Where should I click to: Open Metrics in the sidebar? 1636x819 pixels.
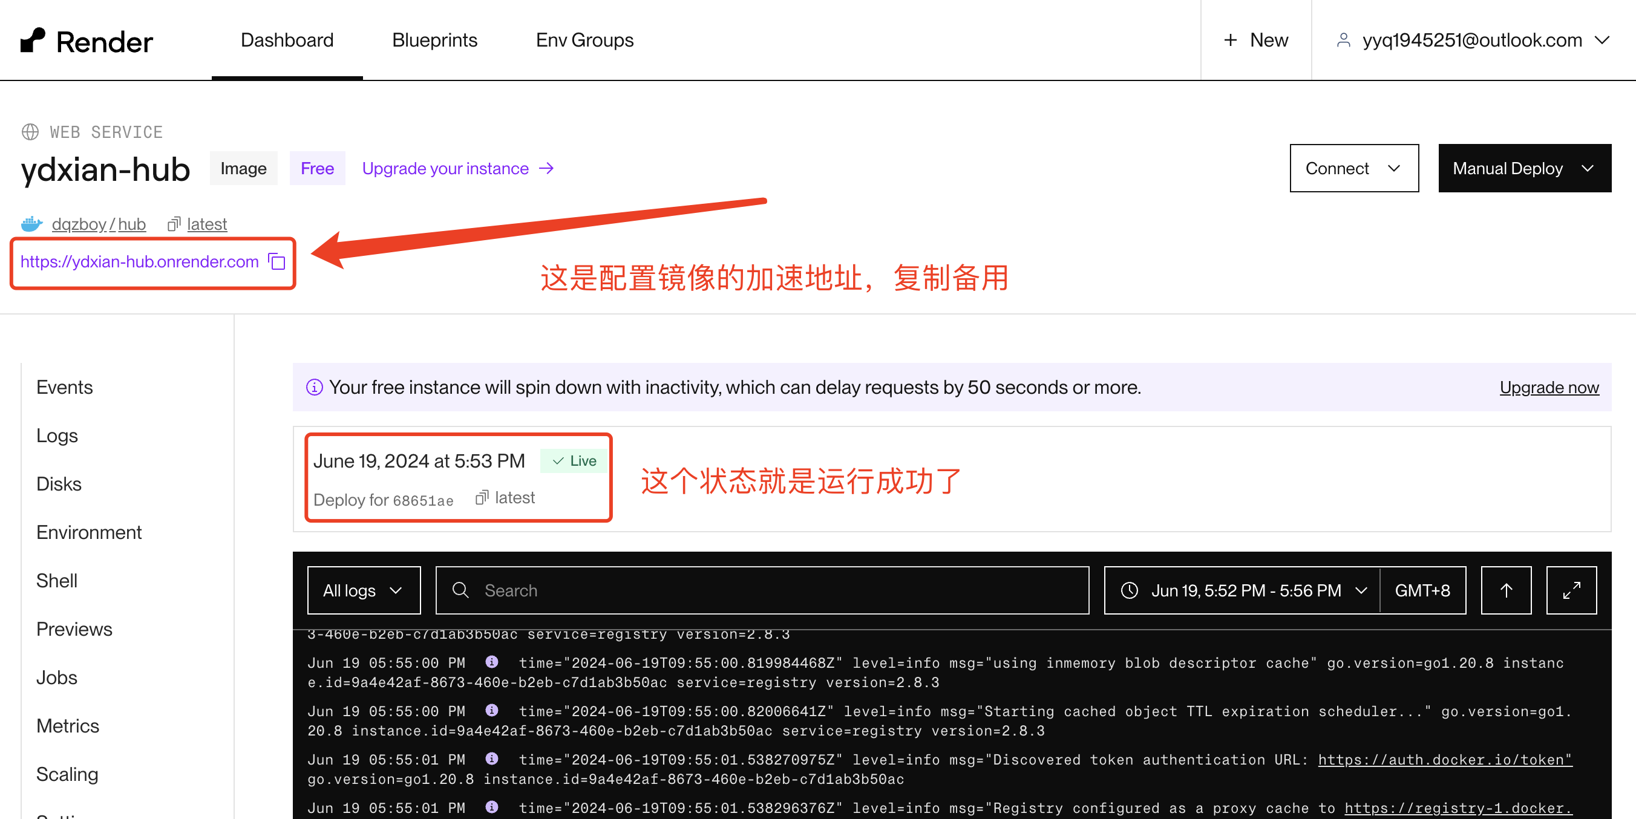[67, 726]
